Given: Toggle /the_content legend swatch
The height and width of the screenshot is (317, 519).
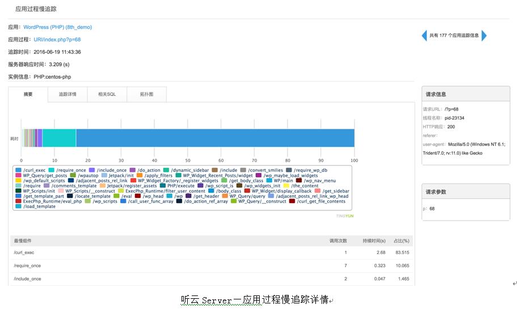Looking at the screenshot, I should [x=286, y=185].
